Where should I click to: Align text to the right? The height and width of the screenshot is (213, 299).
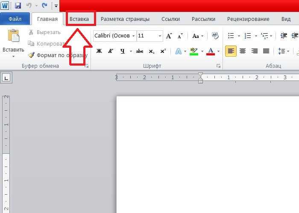[255, 51]
